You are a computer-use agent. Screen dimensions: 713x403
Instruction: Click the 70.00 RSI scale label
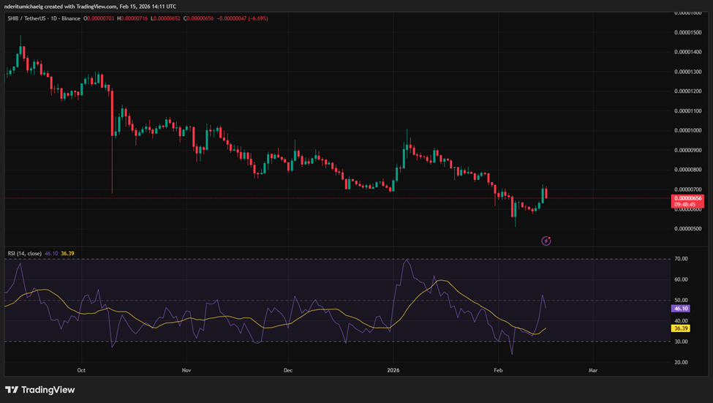click(681, 259)
